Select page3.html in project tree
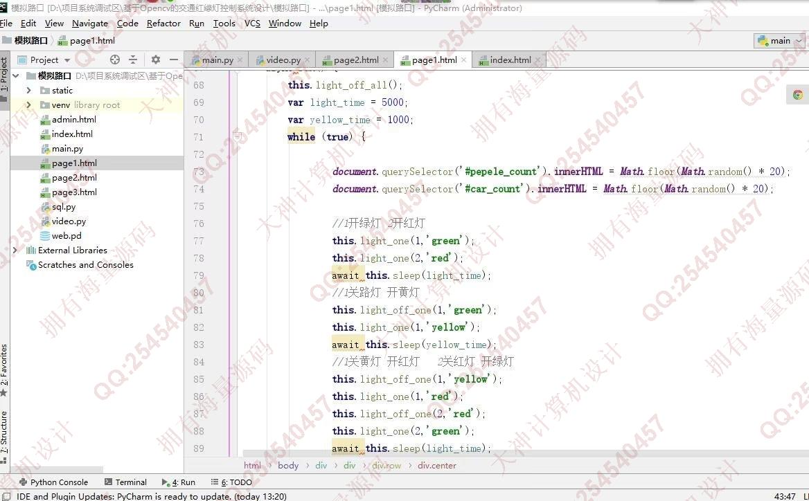Viewport: 809px width, 501px height. pos(74,192)
